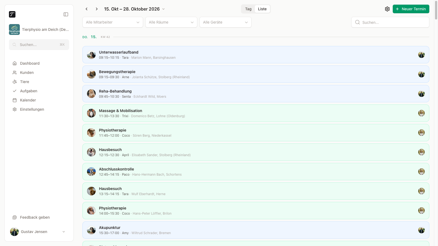Click the Tiere paw icon
Screen dimensions: 438x246
click(15, 82)
